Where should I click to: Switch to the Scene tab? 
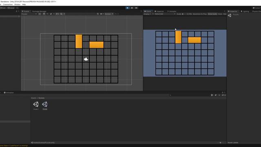(x=25, y=11)
